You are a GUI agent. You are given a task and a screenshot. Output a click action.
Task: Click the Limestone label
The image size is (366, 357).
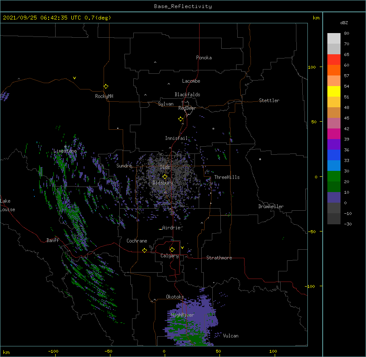pos(65,151)
